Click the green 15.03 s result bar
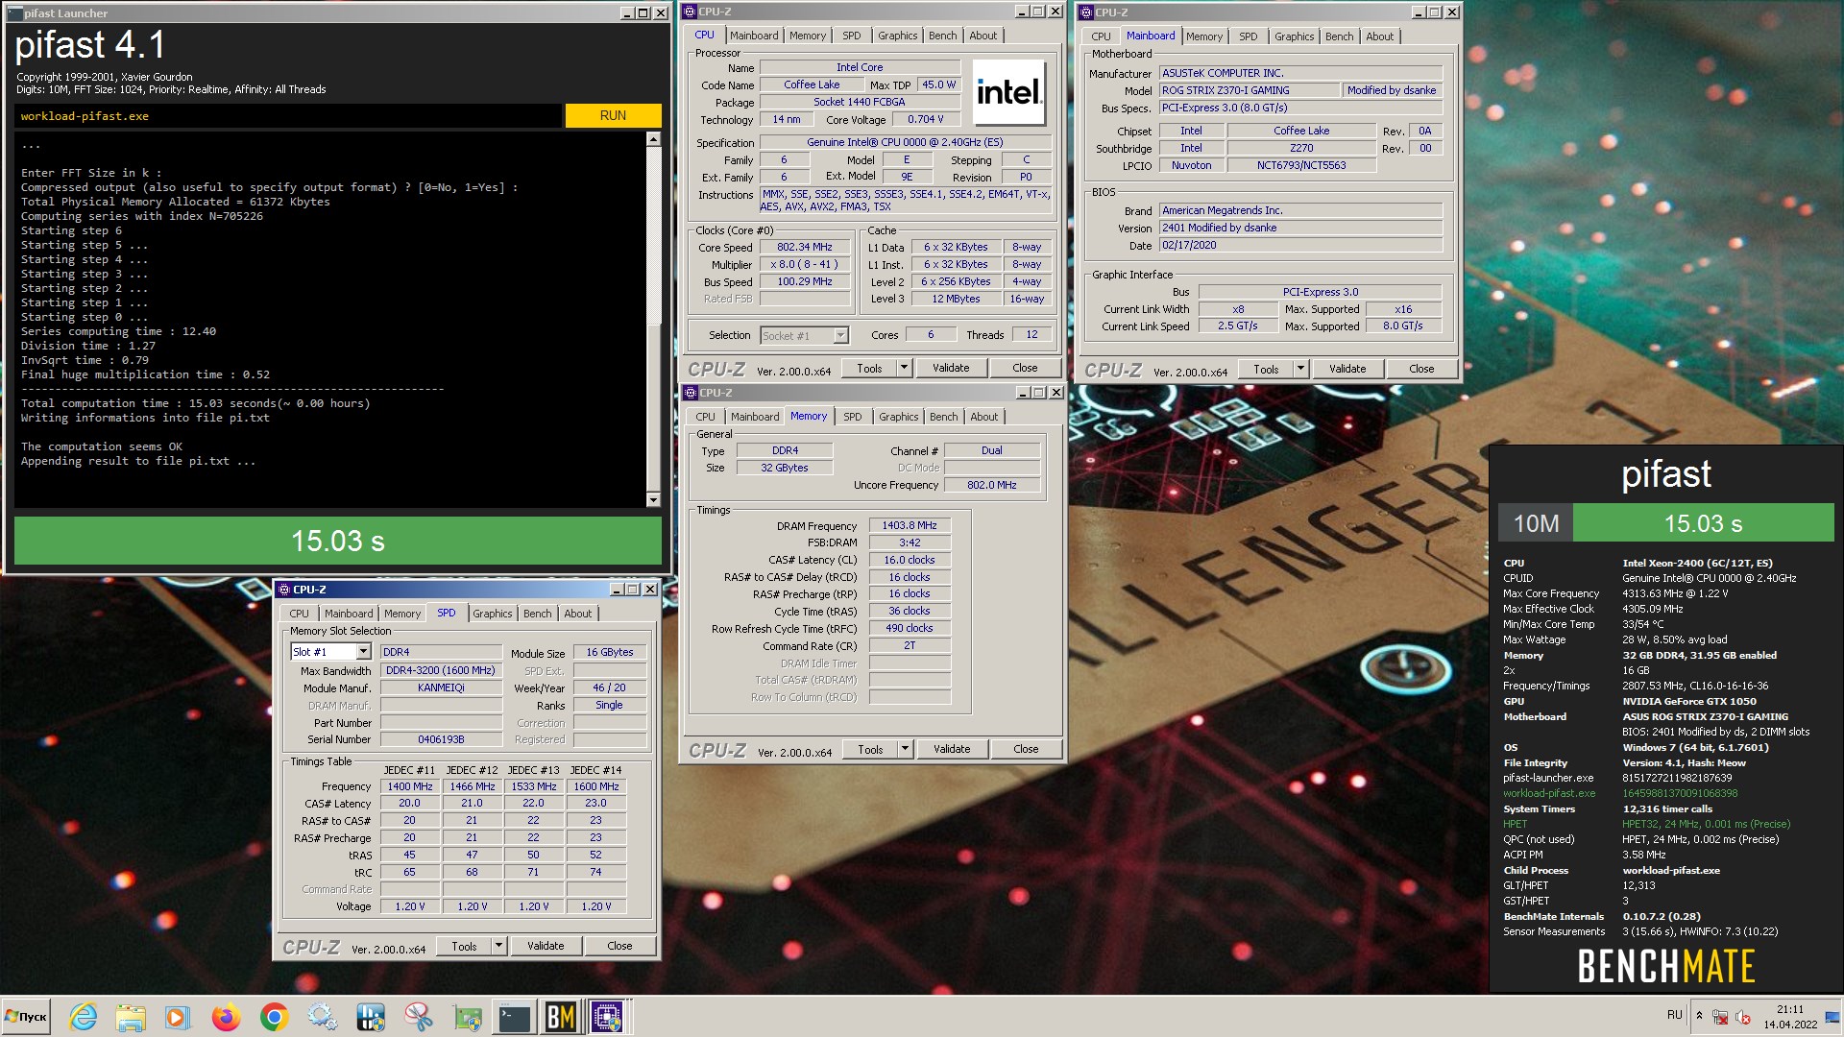This screenshot has width=1844, height=1037. click(338, 541)
